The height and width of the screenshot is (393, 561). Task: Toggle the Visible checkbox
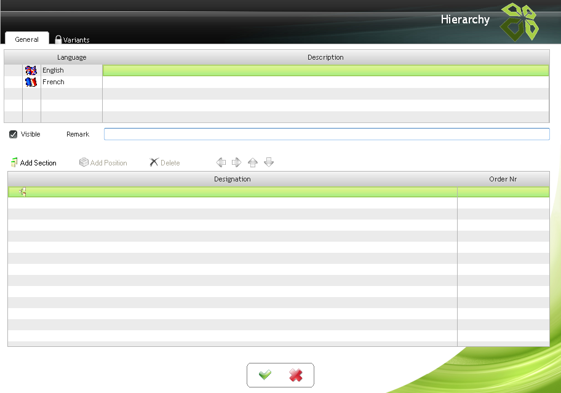pos(14,134)
